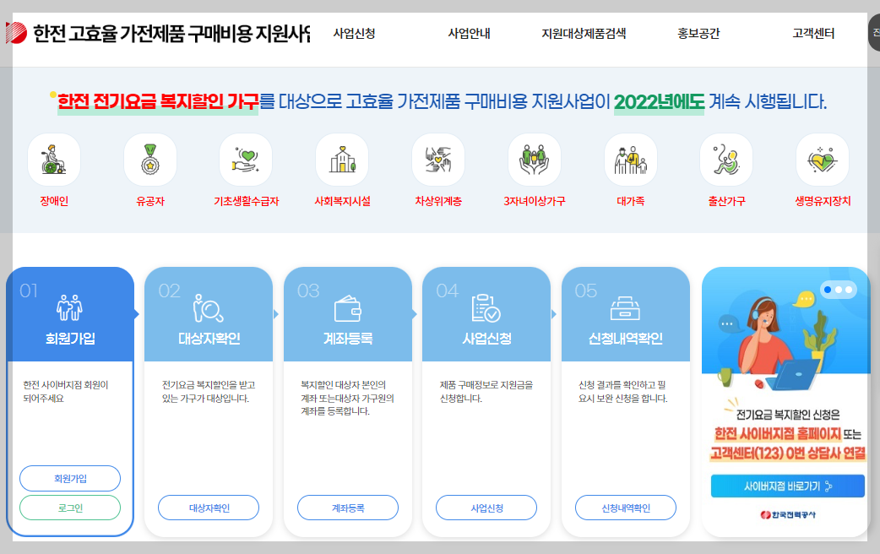Screen dimensions: 880x554
Task: Click the 고객센터(123) 0번 상담사 연결 text
Action: pos(787,453)
